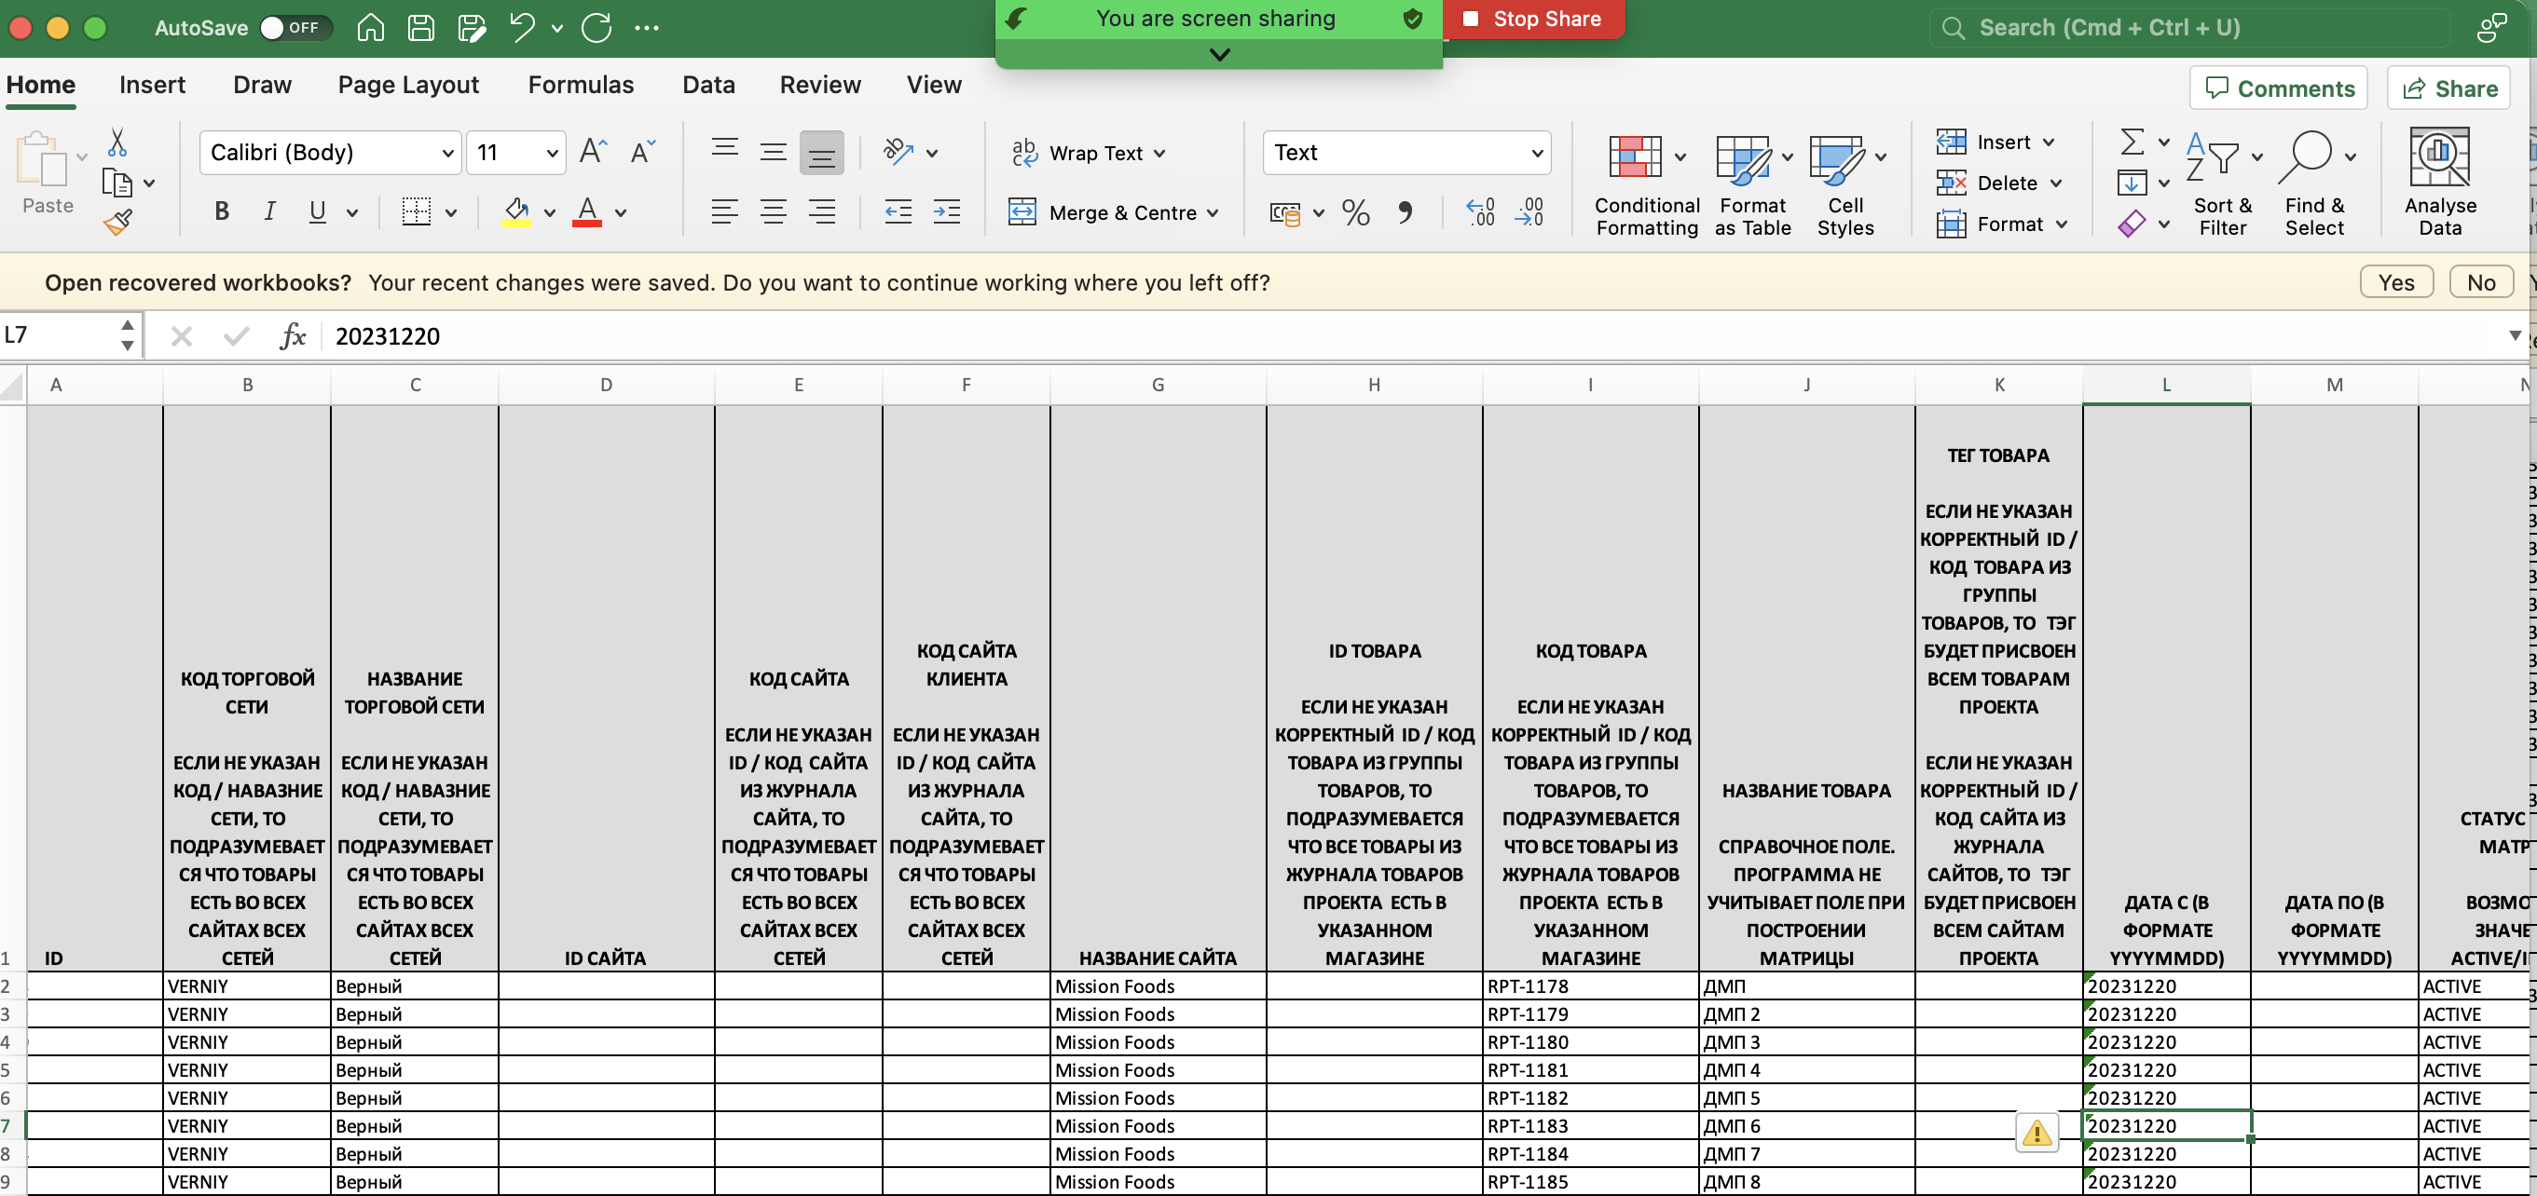Click the Home icon in title bar
Image resolution: width=2537 pixels, height=1196 pixels.
tap(370, 28)
